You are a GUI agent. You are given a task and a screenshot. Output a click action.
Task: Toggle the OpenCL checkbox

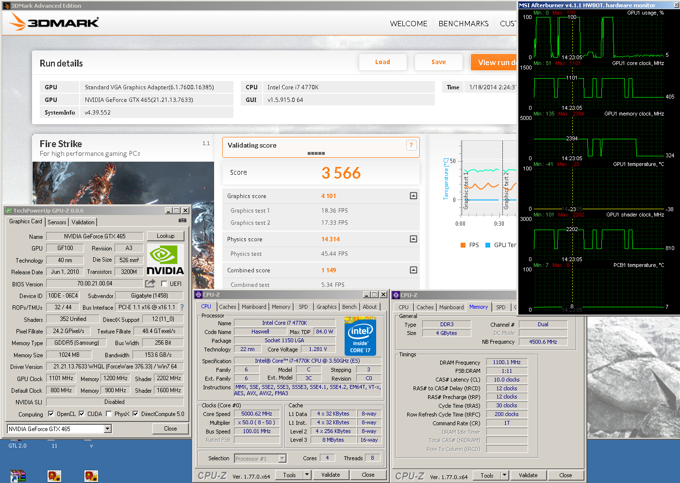(x=50, y=414)
